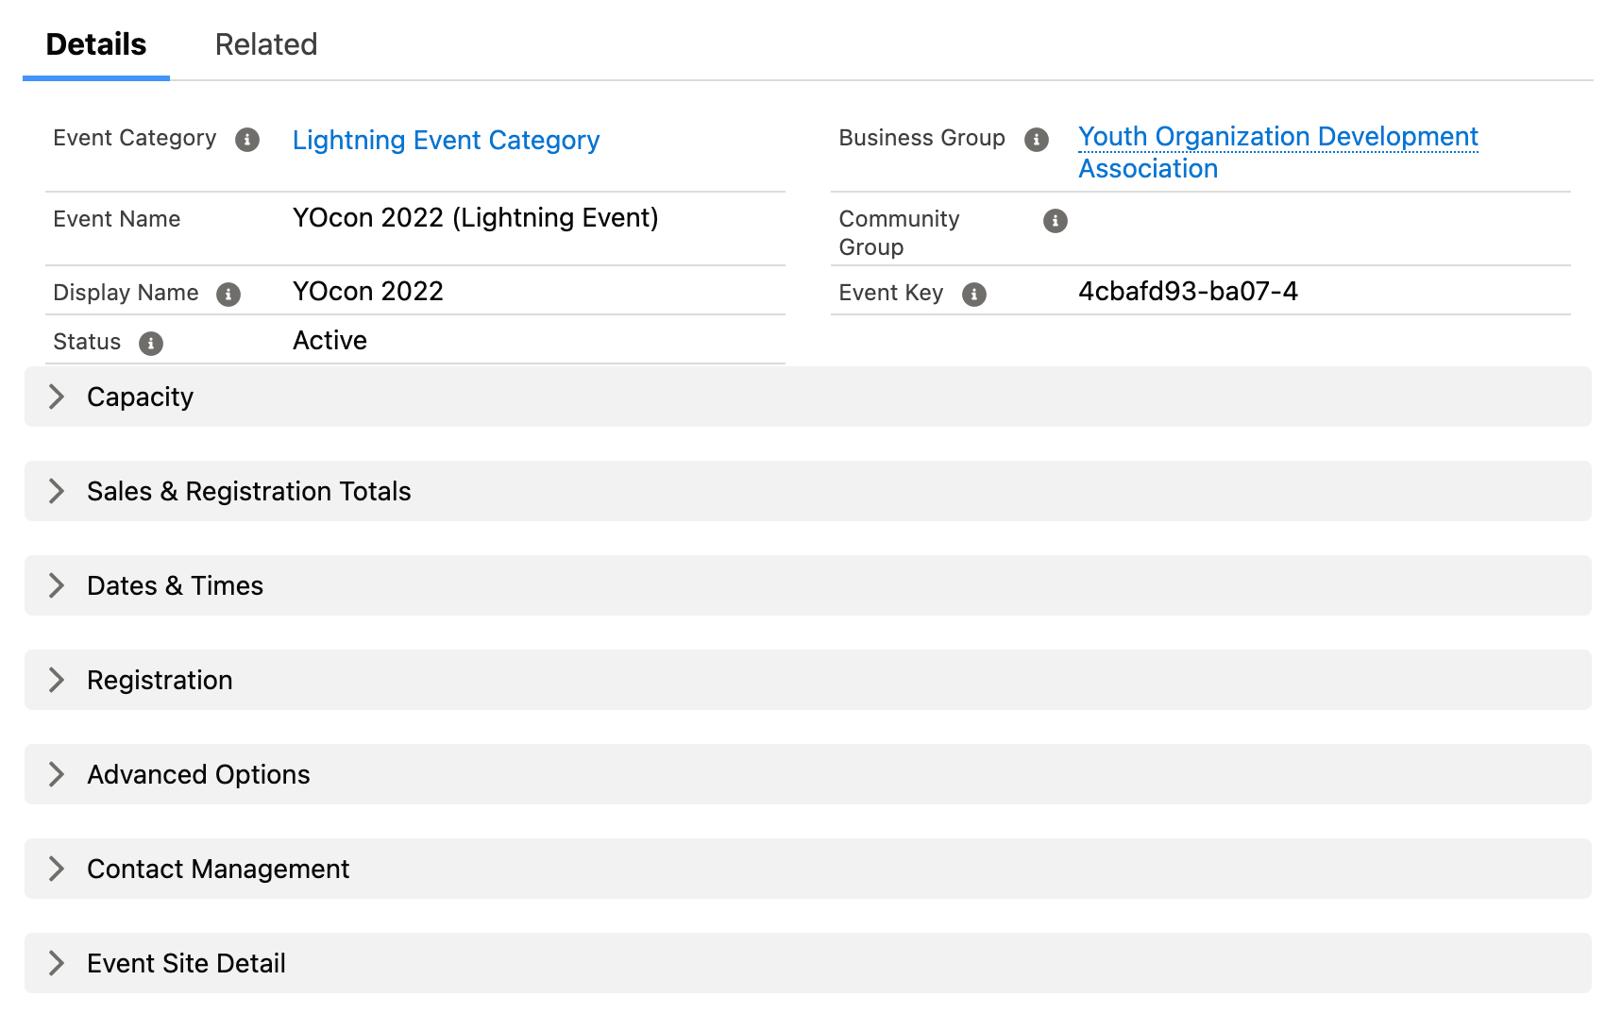Click the Event Category info icon

tap(247, 140)
